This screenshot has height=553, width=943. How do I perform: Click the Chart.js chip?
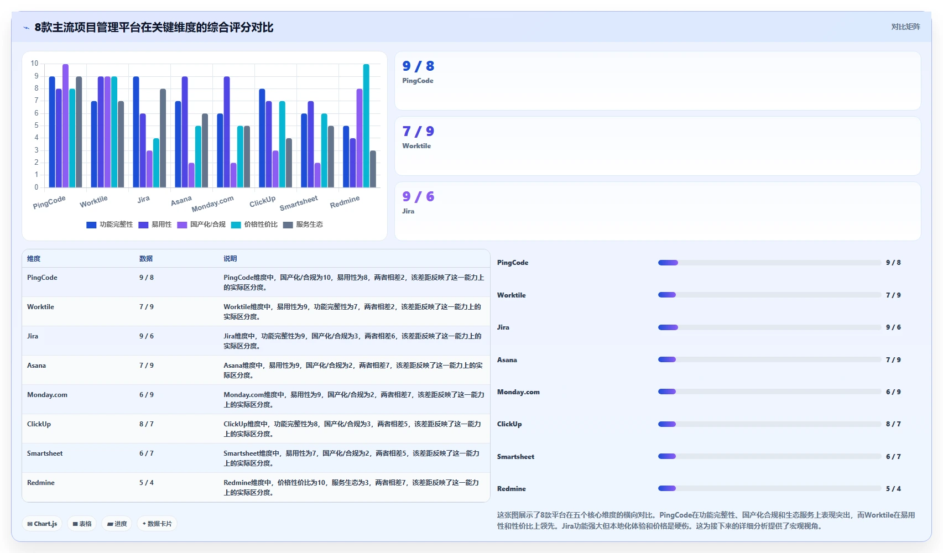coord(43,524)
